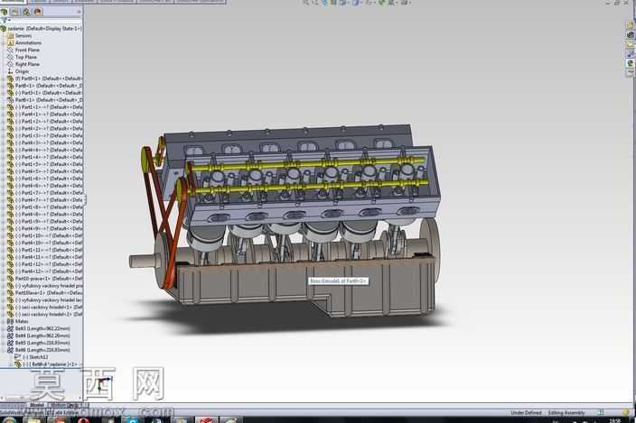Switch to the Model tab

coord(36,405)
